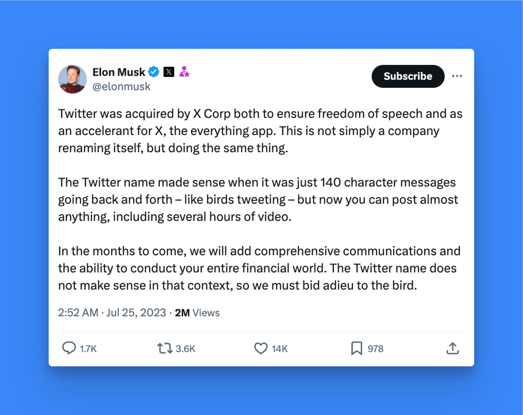Screen dimensions: 523x415
Task: Open the @elonmusk handle link
Action: coord(121,87)
